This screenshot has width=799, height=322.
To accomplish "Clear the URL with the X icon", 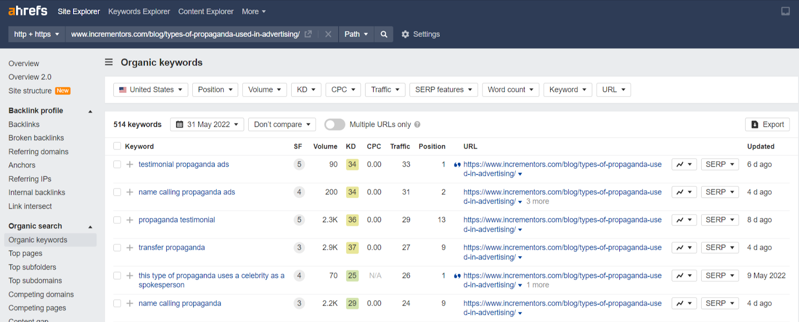I will [328, 34].
